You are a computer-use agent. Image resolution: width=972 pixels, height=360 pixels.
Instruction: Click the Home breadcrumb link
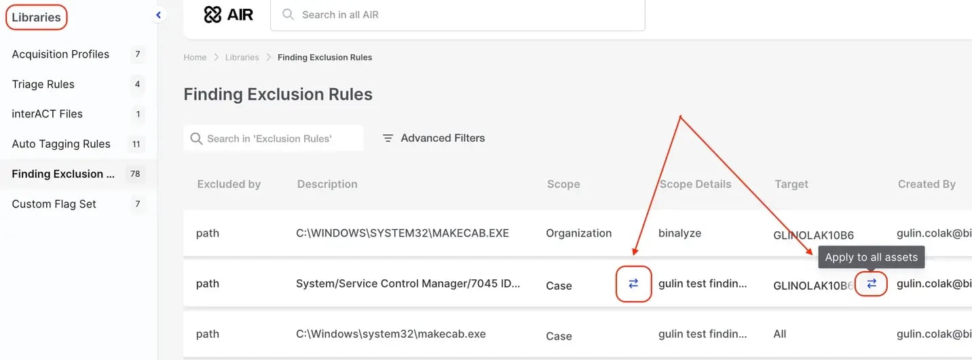pyautogui.click(x=195, y=58)
